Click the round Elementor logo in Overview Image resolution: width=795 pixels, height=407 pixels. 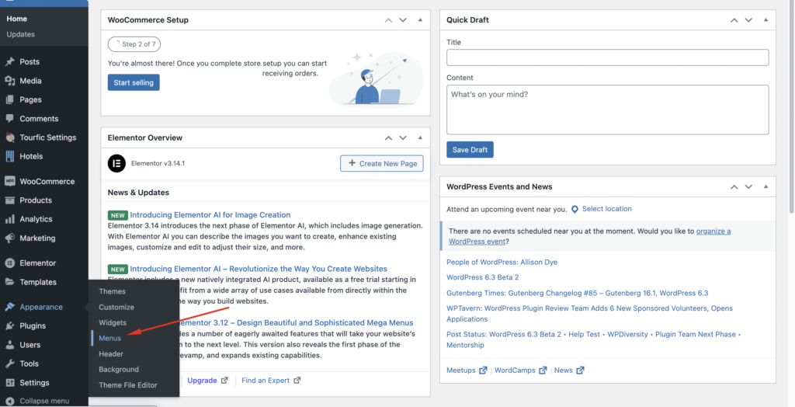point(116,163)
